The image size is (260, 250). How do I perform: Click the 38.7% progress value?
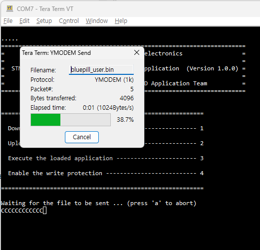[125, 120]
